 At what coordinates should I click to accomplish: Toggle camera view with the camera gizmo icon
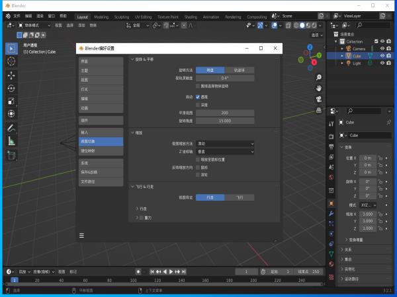pos(318,99)
